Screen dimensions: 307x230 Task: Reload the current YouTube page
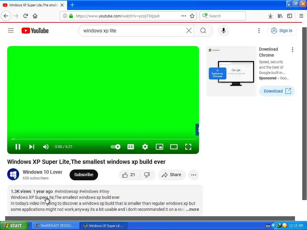tap(25, 16)
